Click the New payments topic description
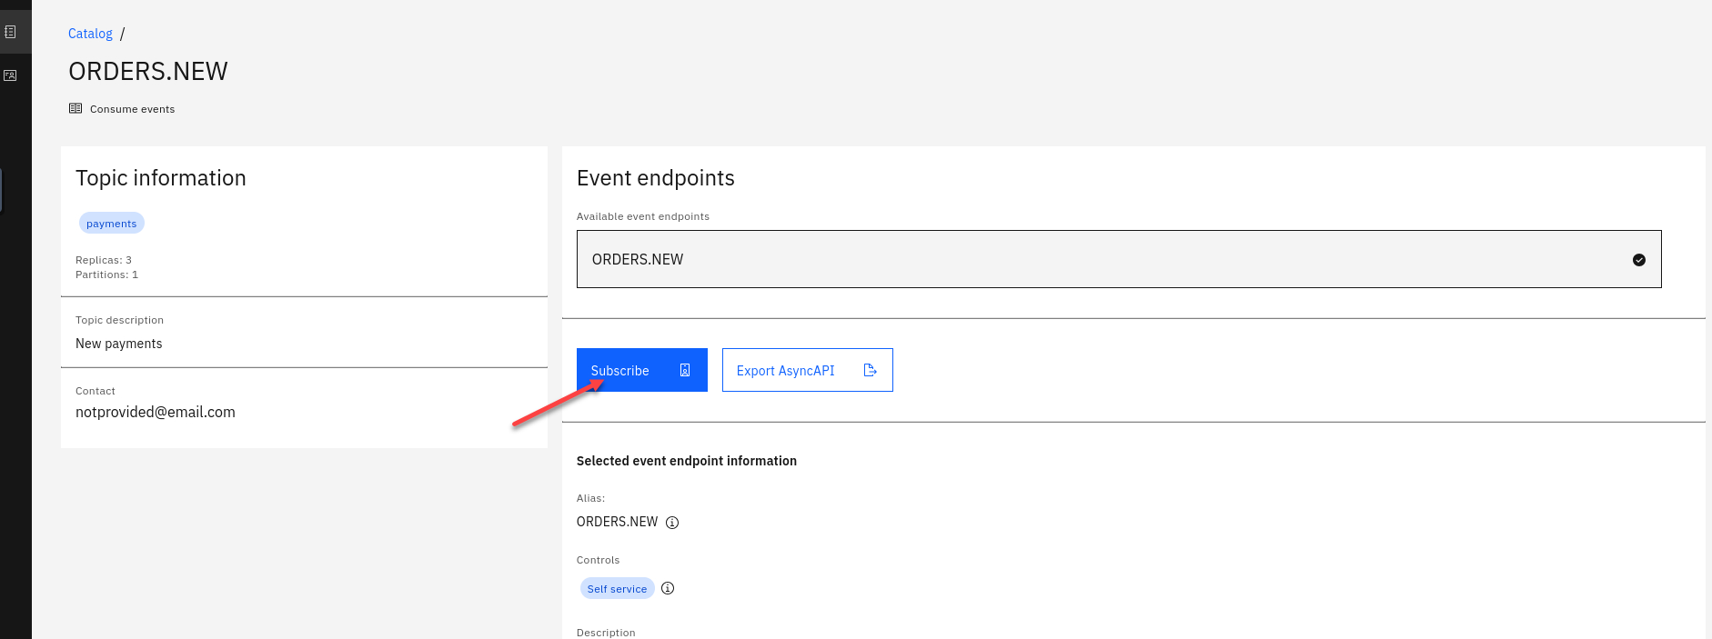Image resolution: width=1712 pixels, height=639 pixels. coord(118,344)
